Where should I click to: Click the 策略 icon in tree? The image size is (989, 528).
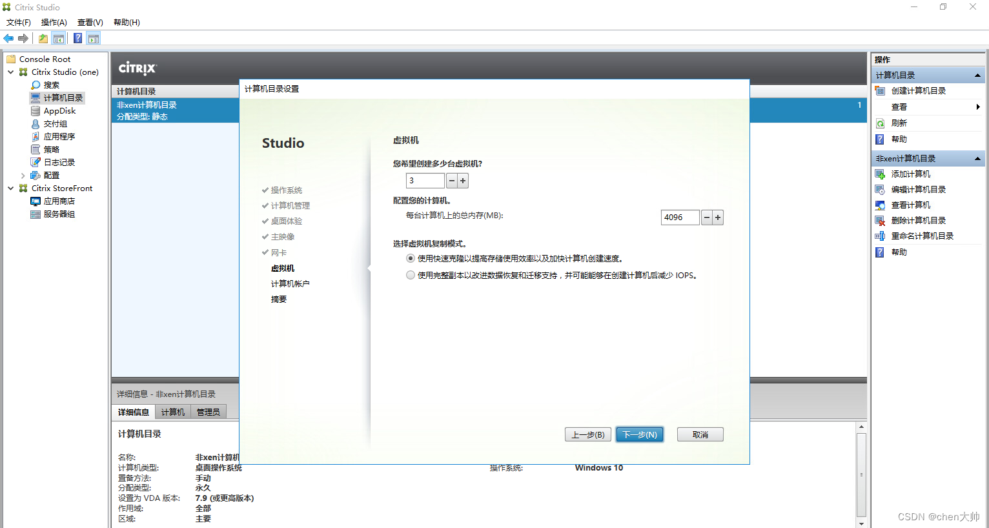point(36,150)
